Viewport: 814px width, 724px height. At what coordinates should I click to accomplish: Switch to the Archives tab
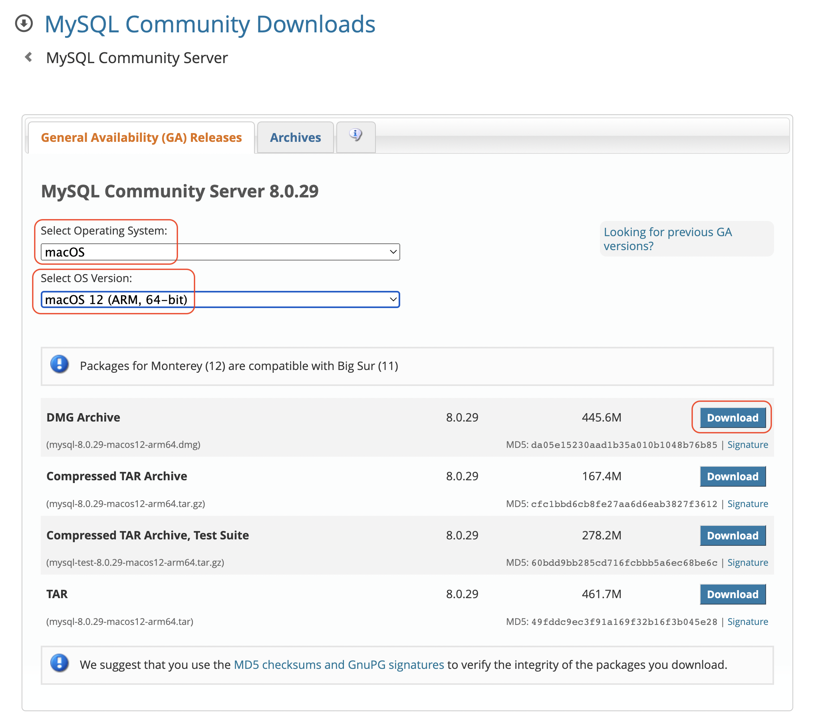click(296, 137)
